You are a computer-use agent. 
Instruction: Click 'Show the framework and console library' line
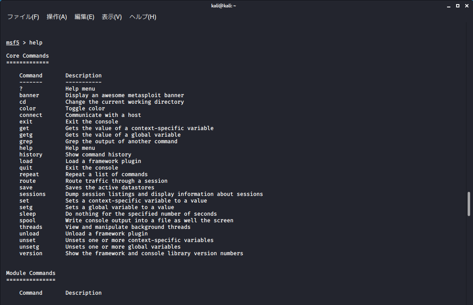[x=154, y=254]
